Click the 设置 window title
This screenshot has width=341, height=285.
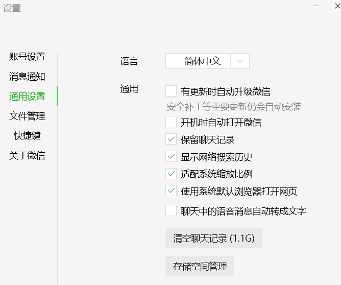12,8
